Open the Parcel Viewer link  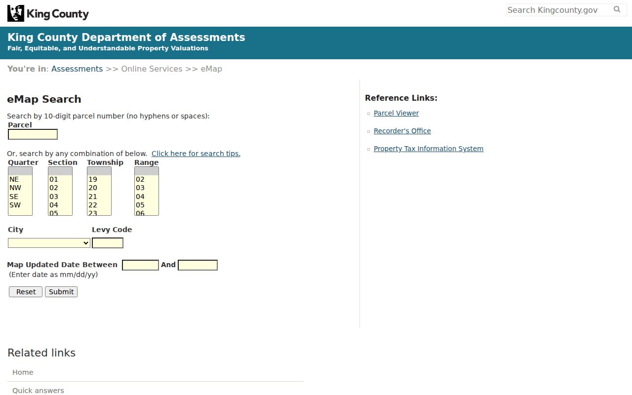tap(396, 113)
